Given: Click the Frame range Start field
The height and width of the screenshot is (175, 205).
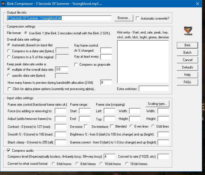Looking at the screenshot, I should 85,111.
